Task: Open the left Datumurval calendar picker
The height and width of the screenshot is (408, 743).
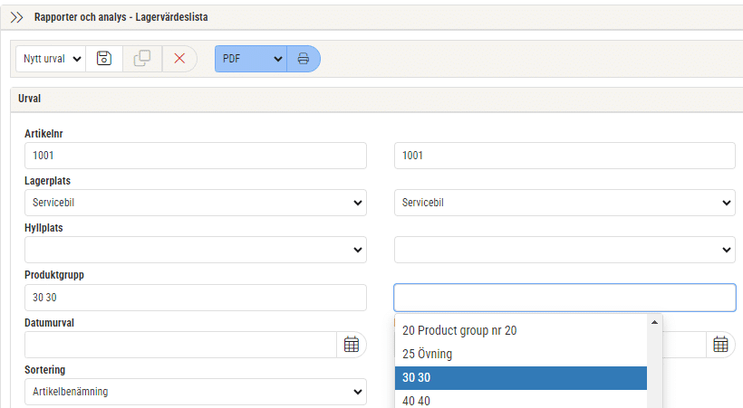Action: pyautogui.click(x=352, y=345)
